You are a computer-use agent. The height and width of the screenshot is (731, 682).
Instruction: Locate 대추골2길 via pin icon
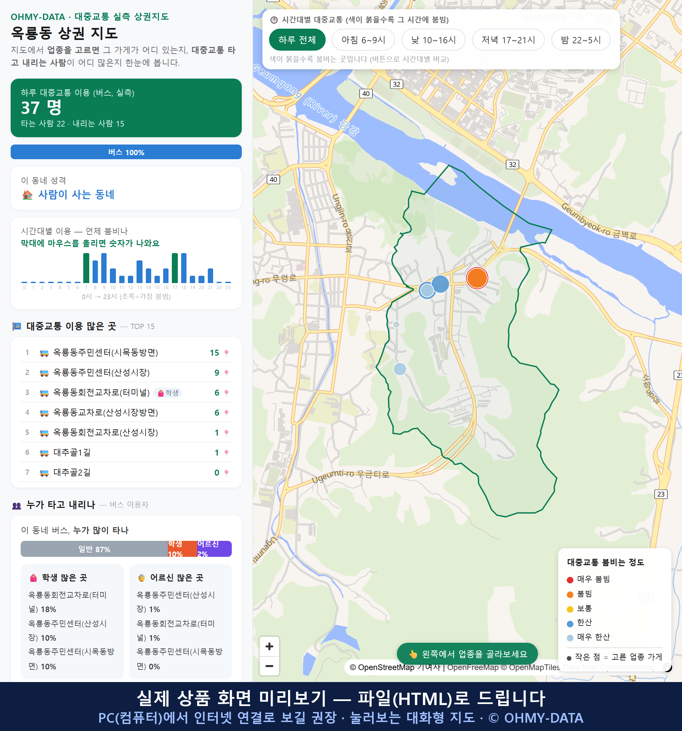[x=226, y=473]
